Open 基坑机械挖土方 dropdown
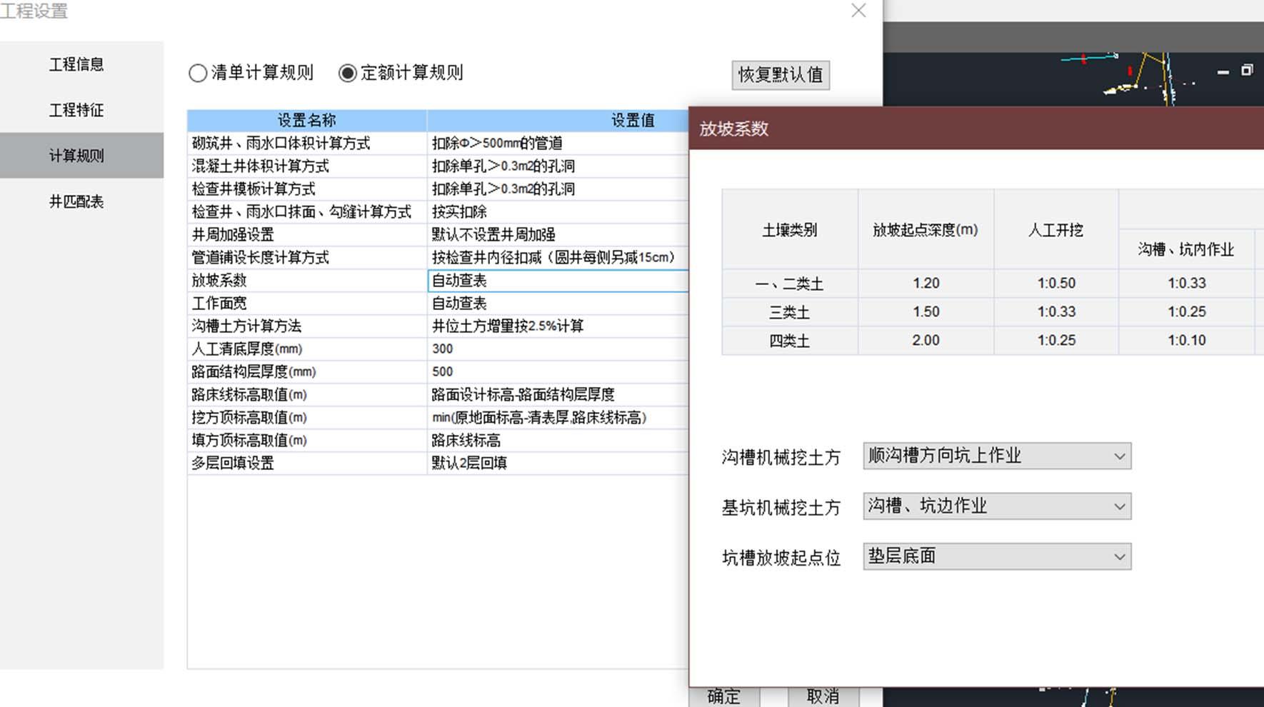The image size is (1264, 707). pos(997,506)
